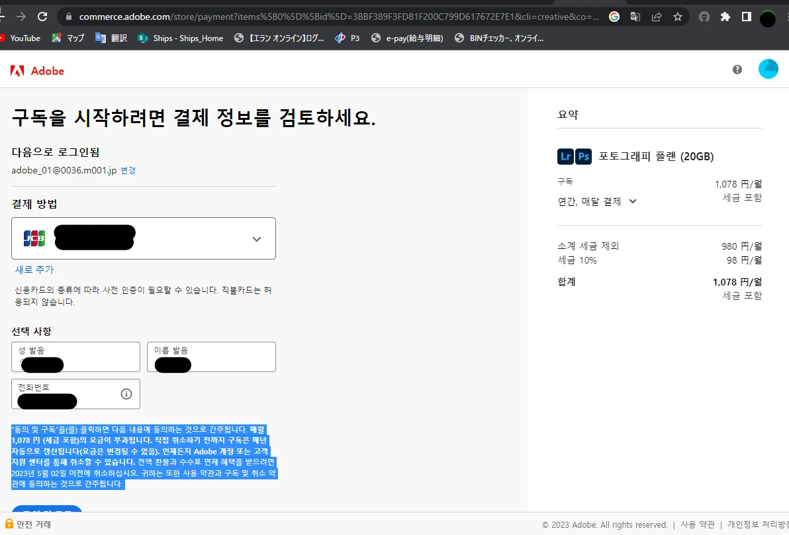
Task: Expand the 연간, 매달 결제 plan dropdown
Action: tap(597, 202)
